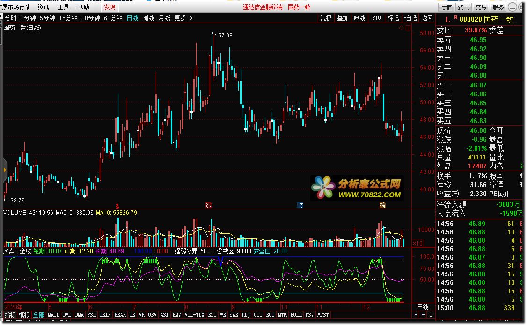Apply the MCST indicator
Viewport: 527px width, 325px height.
tap(322, 315)
